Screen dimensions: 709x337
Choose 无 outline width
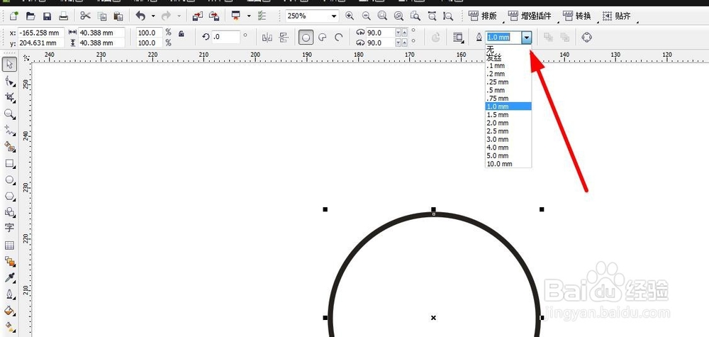(508, 49)
